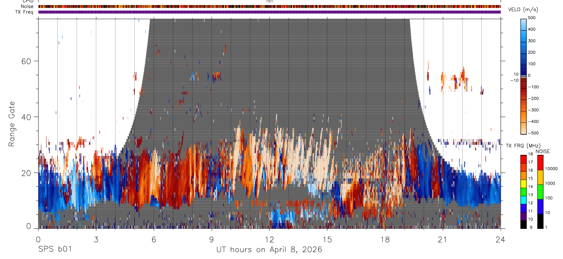Click x-axis tick label 3

96,239
